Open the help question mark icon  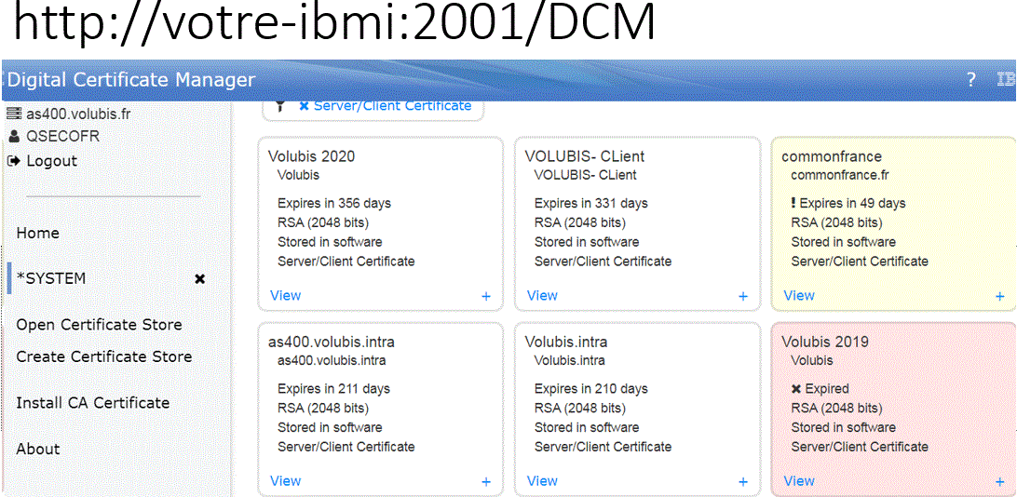tap(971, 80)
